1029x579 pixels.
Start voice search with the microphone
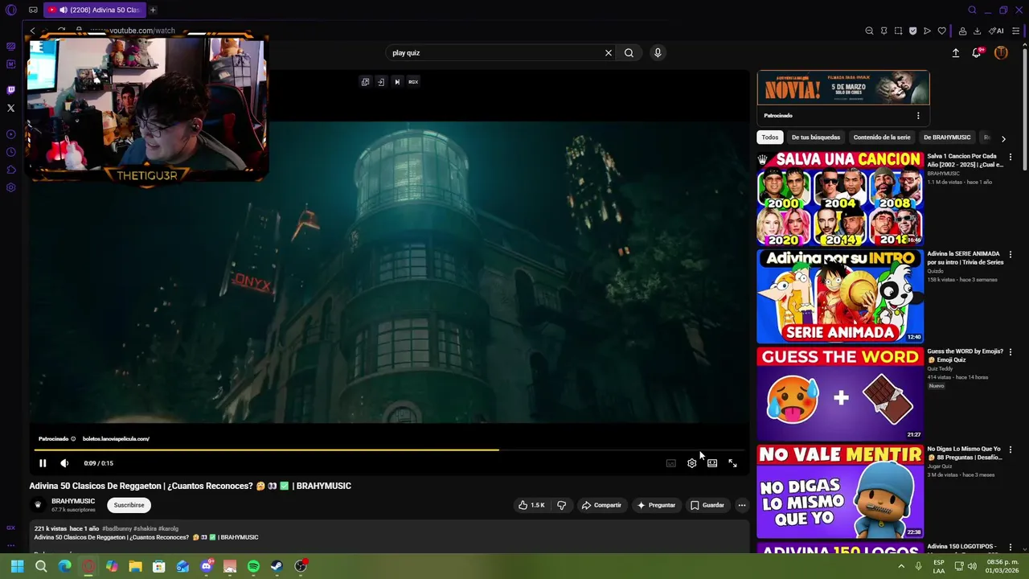658,53
